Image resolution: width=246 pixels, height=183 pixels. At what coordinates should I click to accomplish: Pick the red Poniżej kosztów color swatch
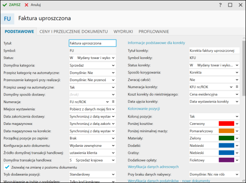[x=226, y=124]
